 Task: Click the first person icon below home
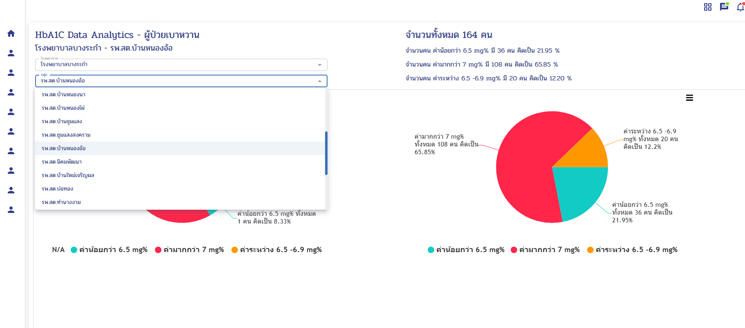tap(11, 53)
